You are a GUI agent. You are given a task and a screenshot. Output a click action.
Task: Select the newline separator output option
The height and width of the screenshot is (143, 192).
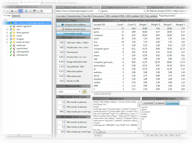[173, 103]
